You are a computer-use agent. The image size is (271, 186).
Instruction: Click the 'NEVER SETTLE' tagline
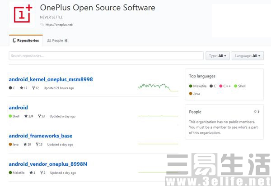coord(51,17)
